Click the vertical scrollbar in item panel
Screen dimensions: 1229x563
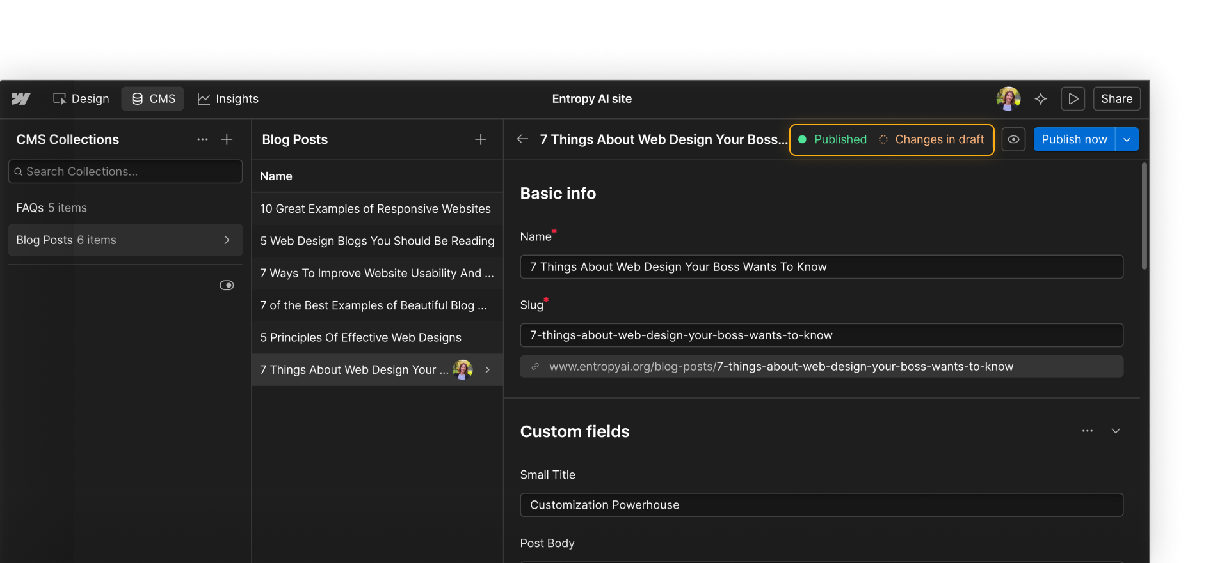1145,216
